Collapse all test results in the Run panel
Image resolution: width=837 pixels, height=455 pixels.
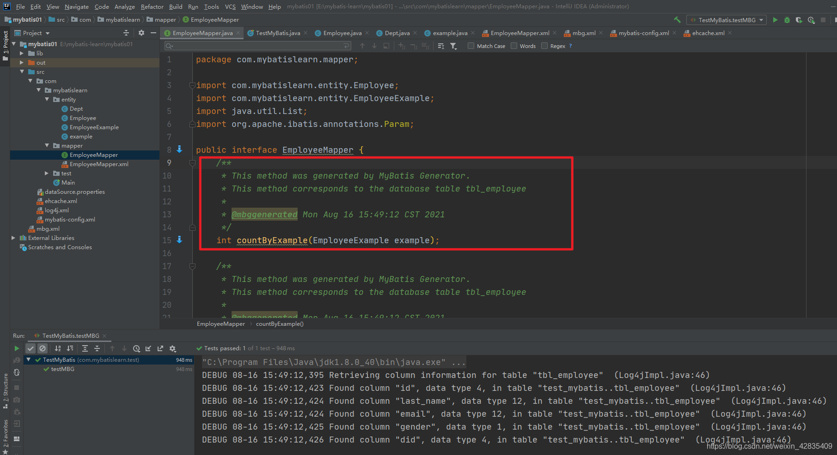pos(97,348)
